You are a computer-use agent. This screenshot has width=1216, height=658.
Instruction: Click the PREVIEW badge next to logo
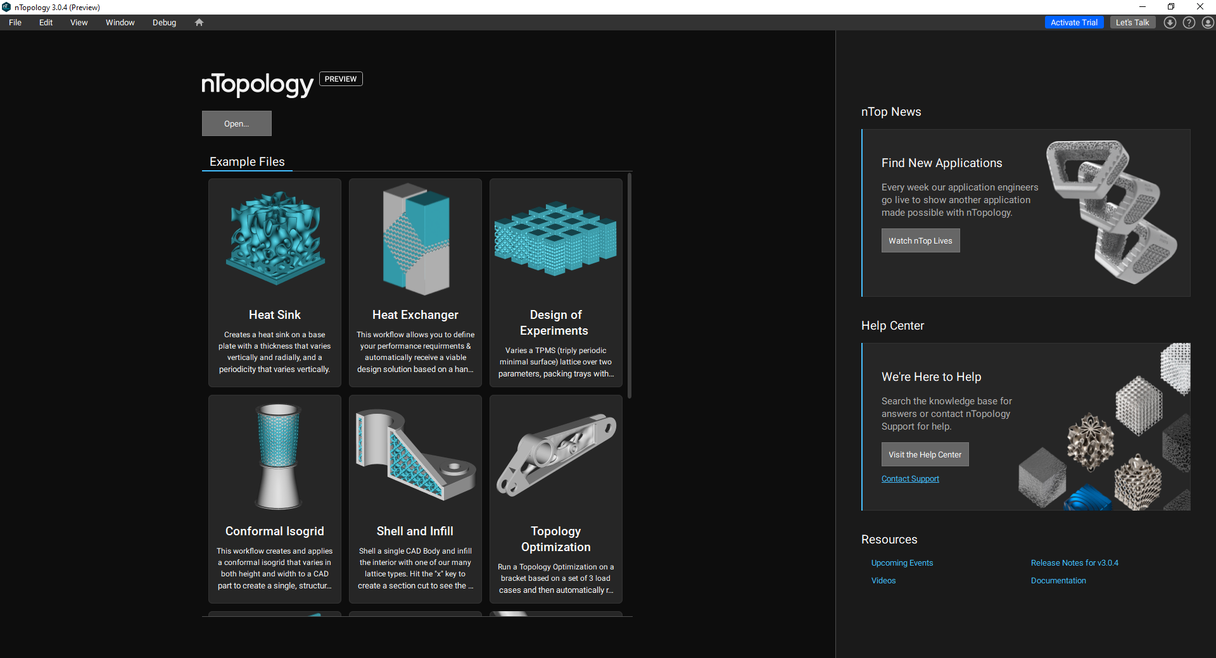(341, 79)
